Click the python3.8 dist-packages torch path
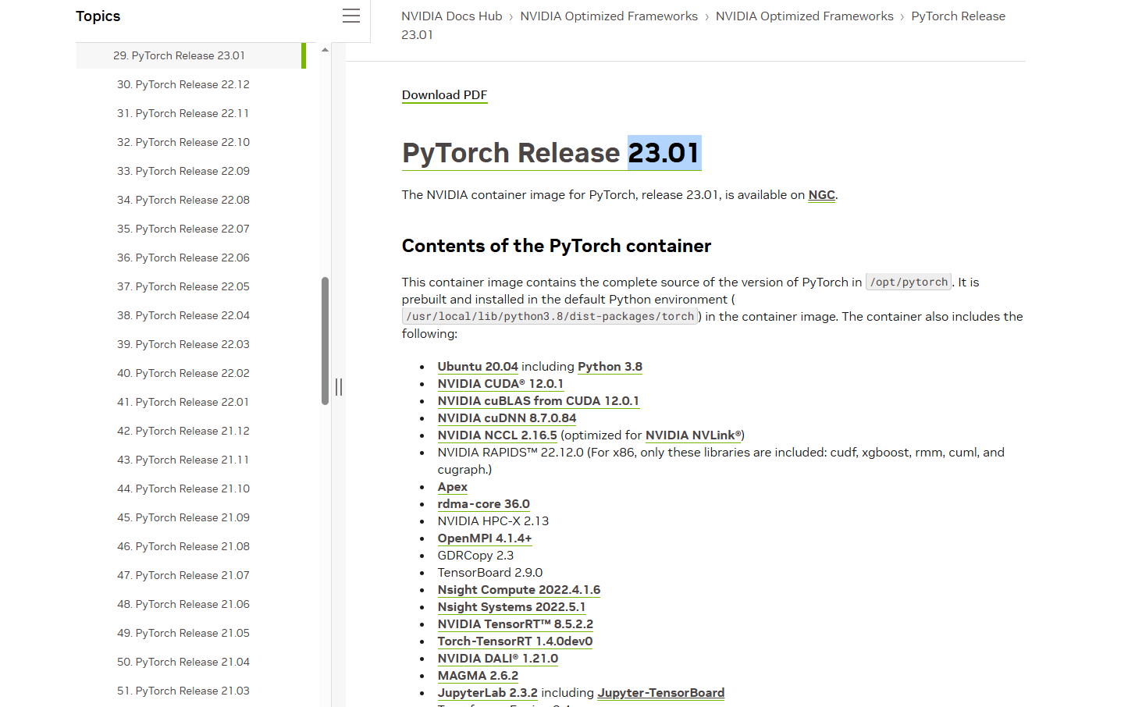Viewport: 1135px width, 707px height. click(x=550, y=317)
